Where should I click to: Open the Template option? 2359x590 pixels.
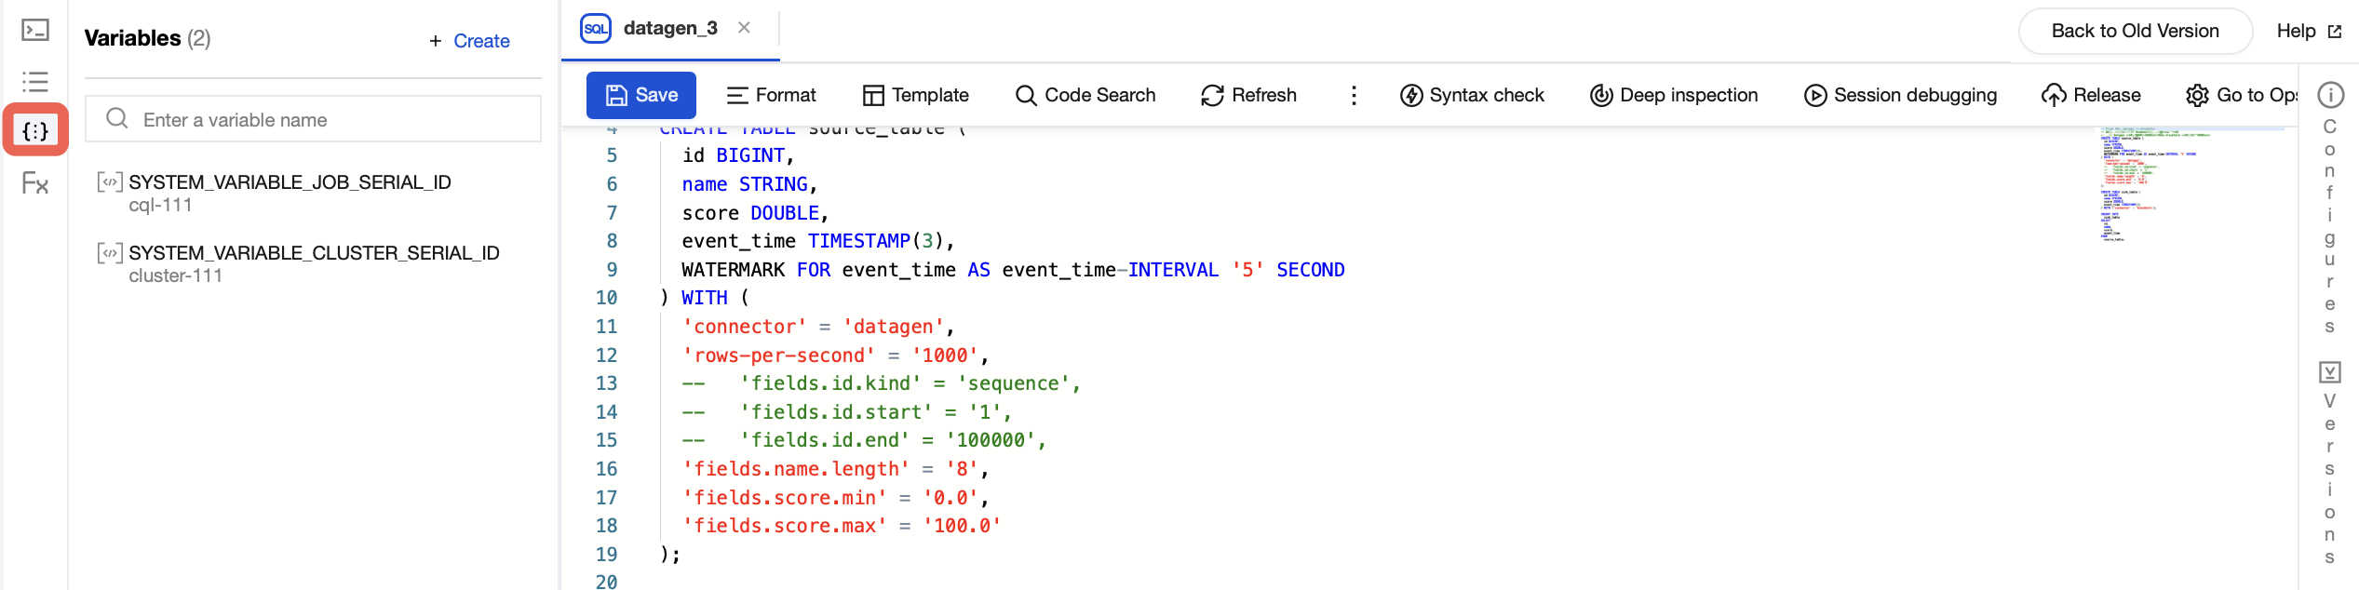[x=915, y=95]
